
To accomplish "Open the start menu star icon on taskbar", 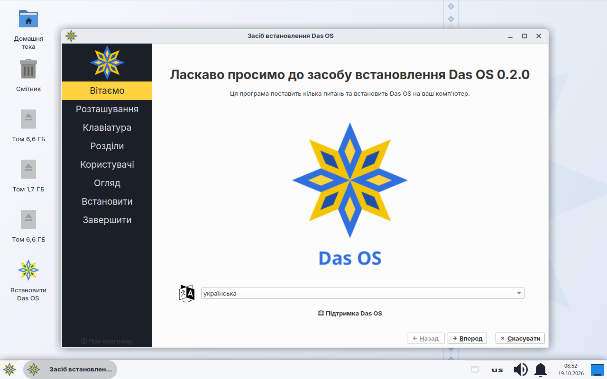I will point(9,370).
